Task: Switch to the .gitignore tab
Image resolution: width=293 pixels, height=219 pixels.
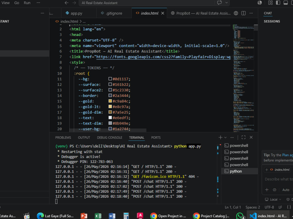Action: click(x=114, y=13)
